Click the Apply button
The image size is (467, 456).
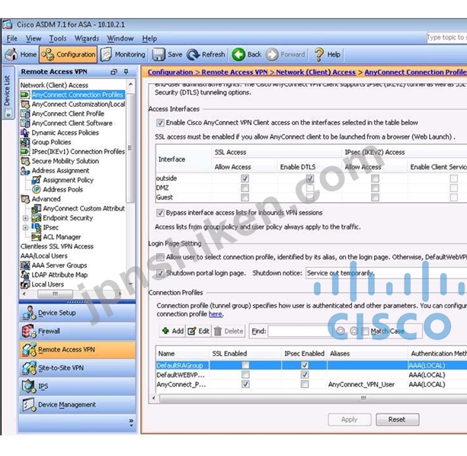[x=350, y=419]
